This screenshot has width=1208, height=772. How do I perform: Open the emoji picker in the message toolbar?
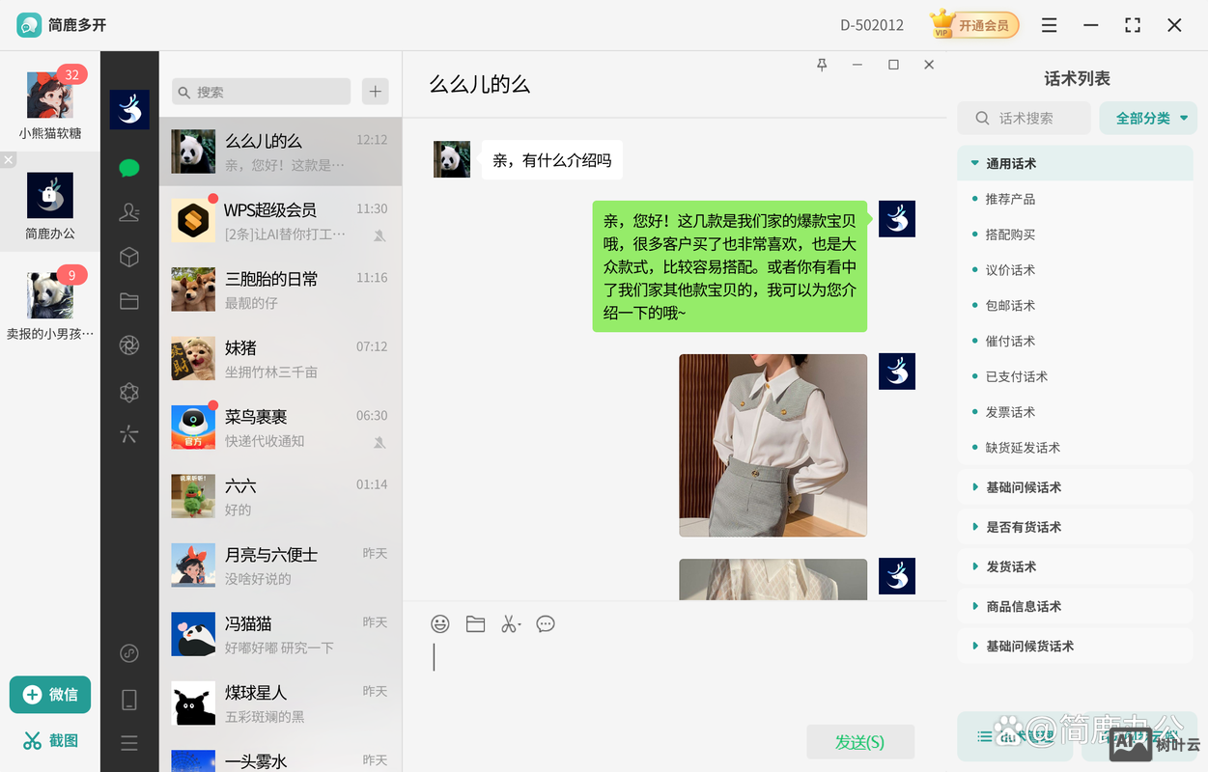tap(440, 623)
